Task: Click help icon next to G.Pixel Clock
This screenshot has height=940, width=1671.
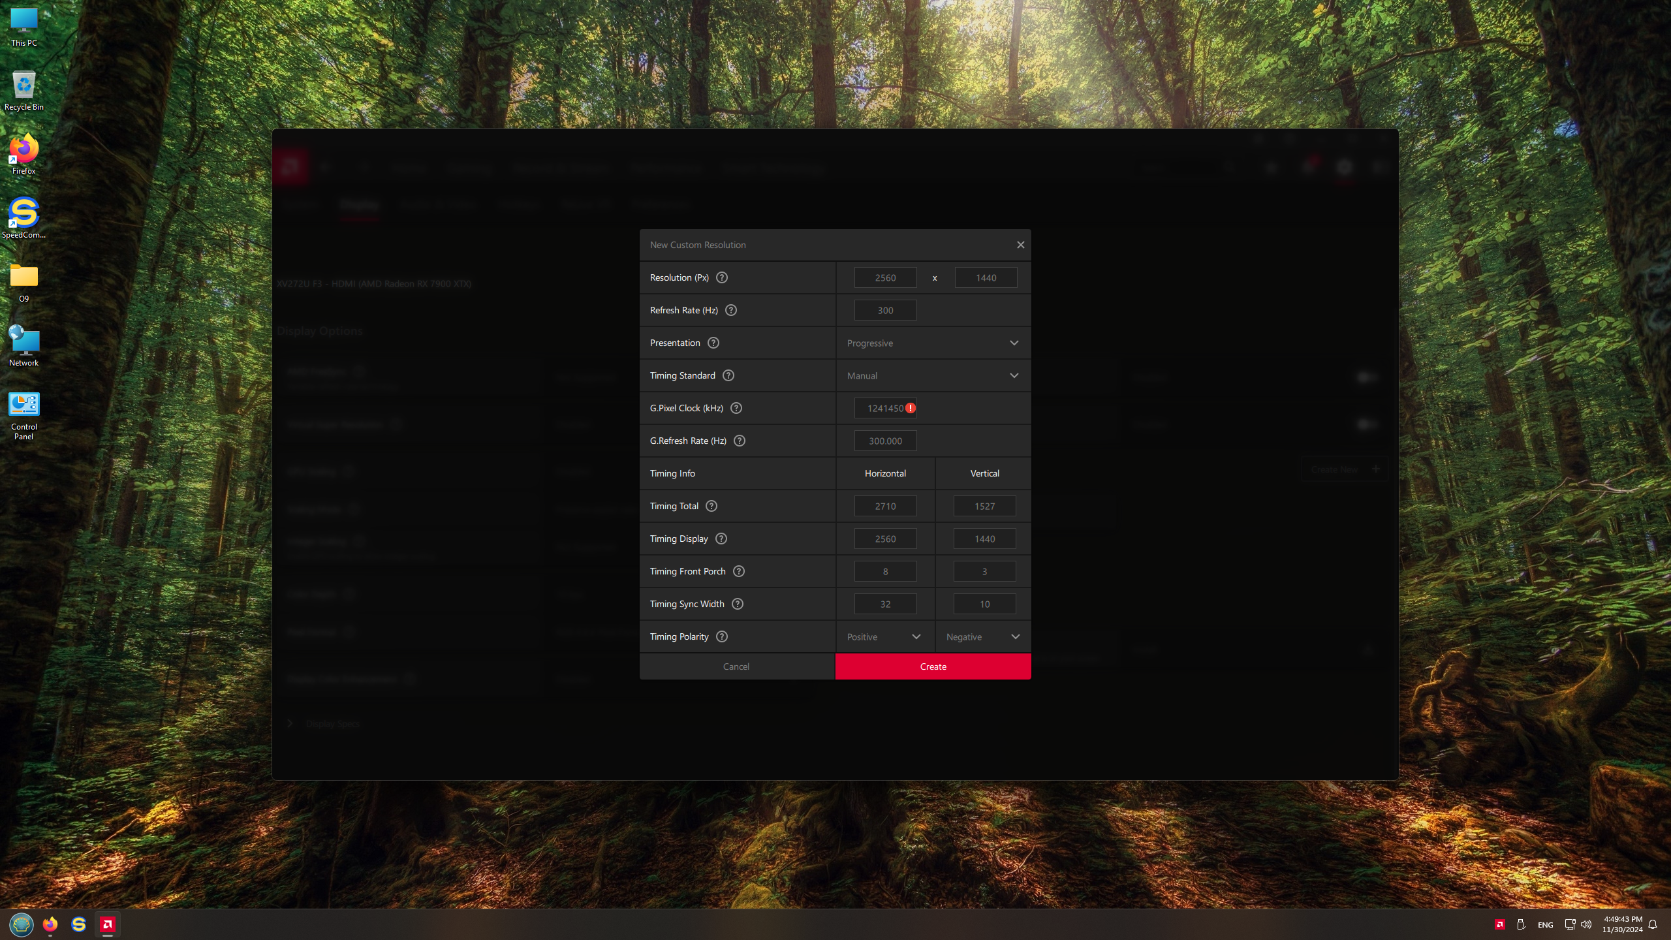Action: pyautogui.click(x=736, y=408)
